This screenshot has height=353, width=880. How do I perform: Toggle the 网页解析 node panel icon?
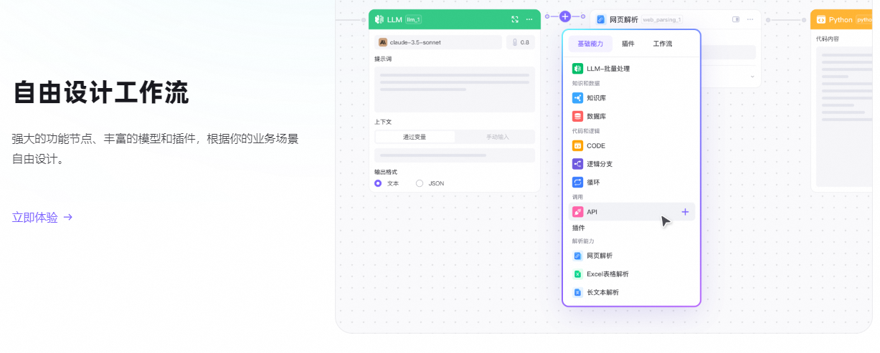(735, 19)
